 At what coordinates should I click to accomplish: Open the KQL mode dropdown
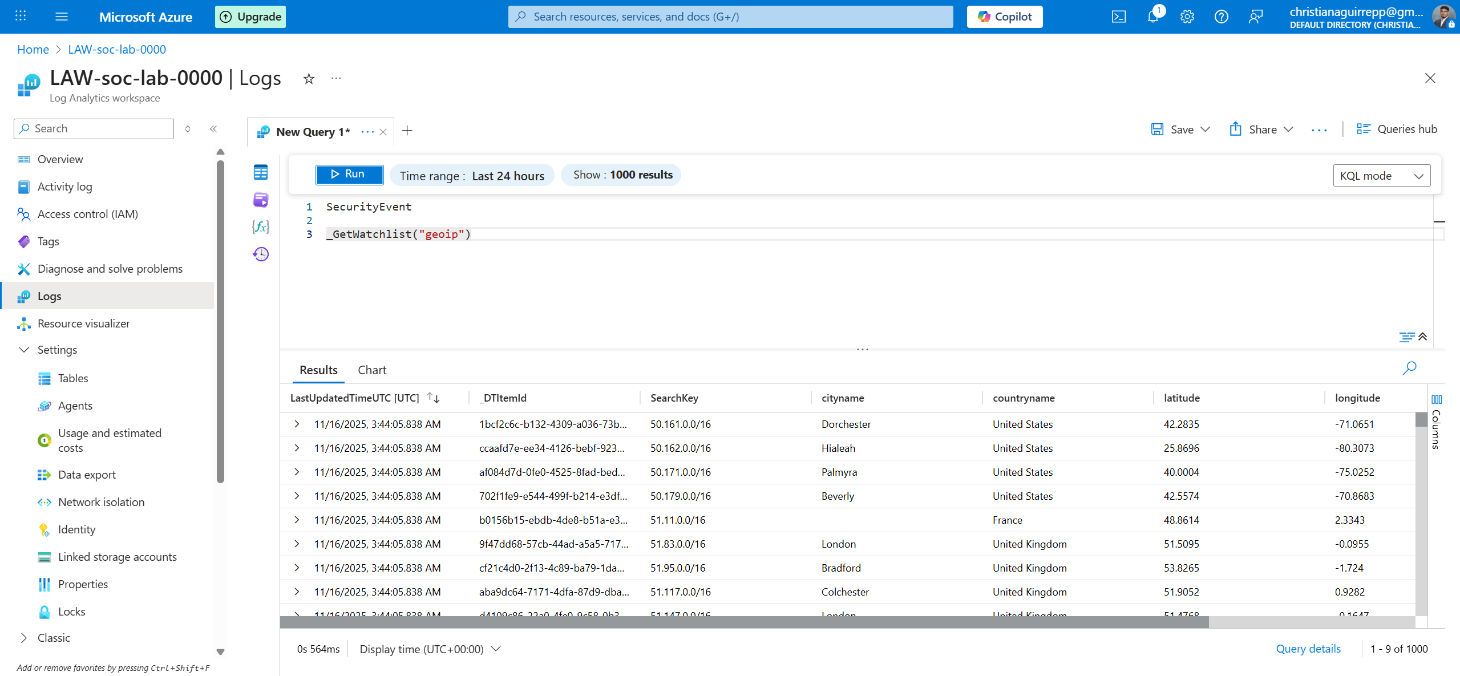tap(1381, 175)
